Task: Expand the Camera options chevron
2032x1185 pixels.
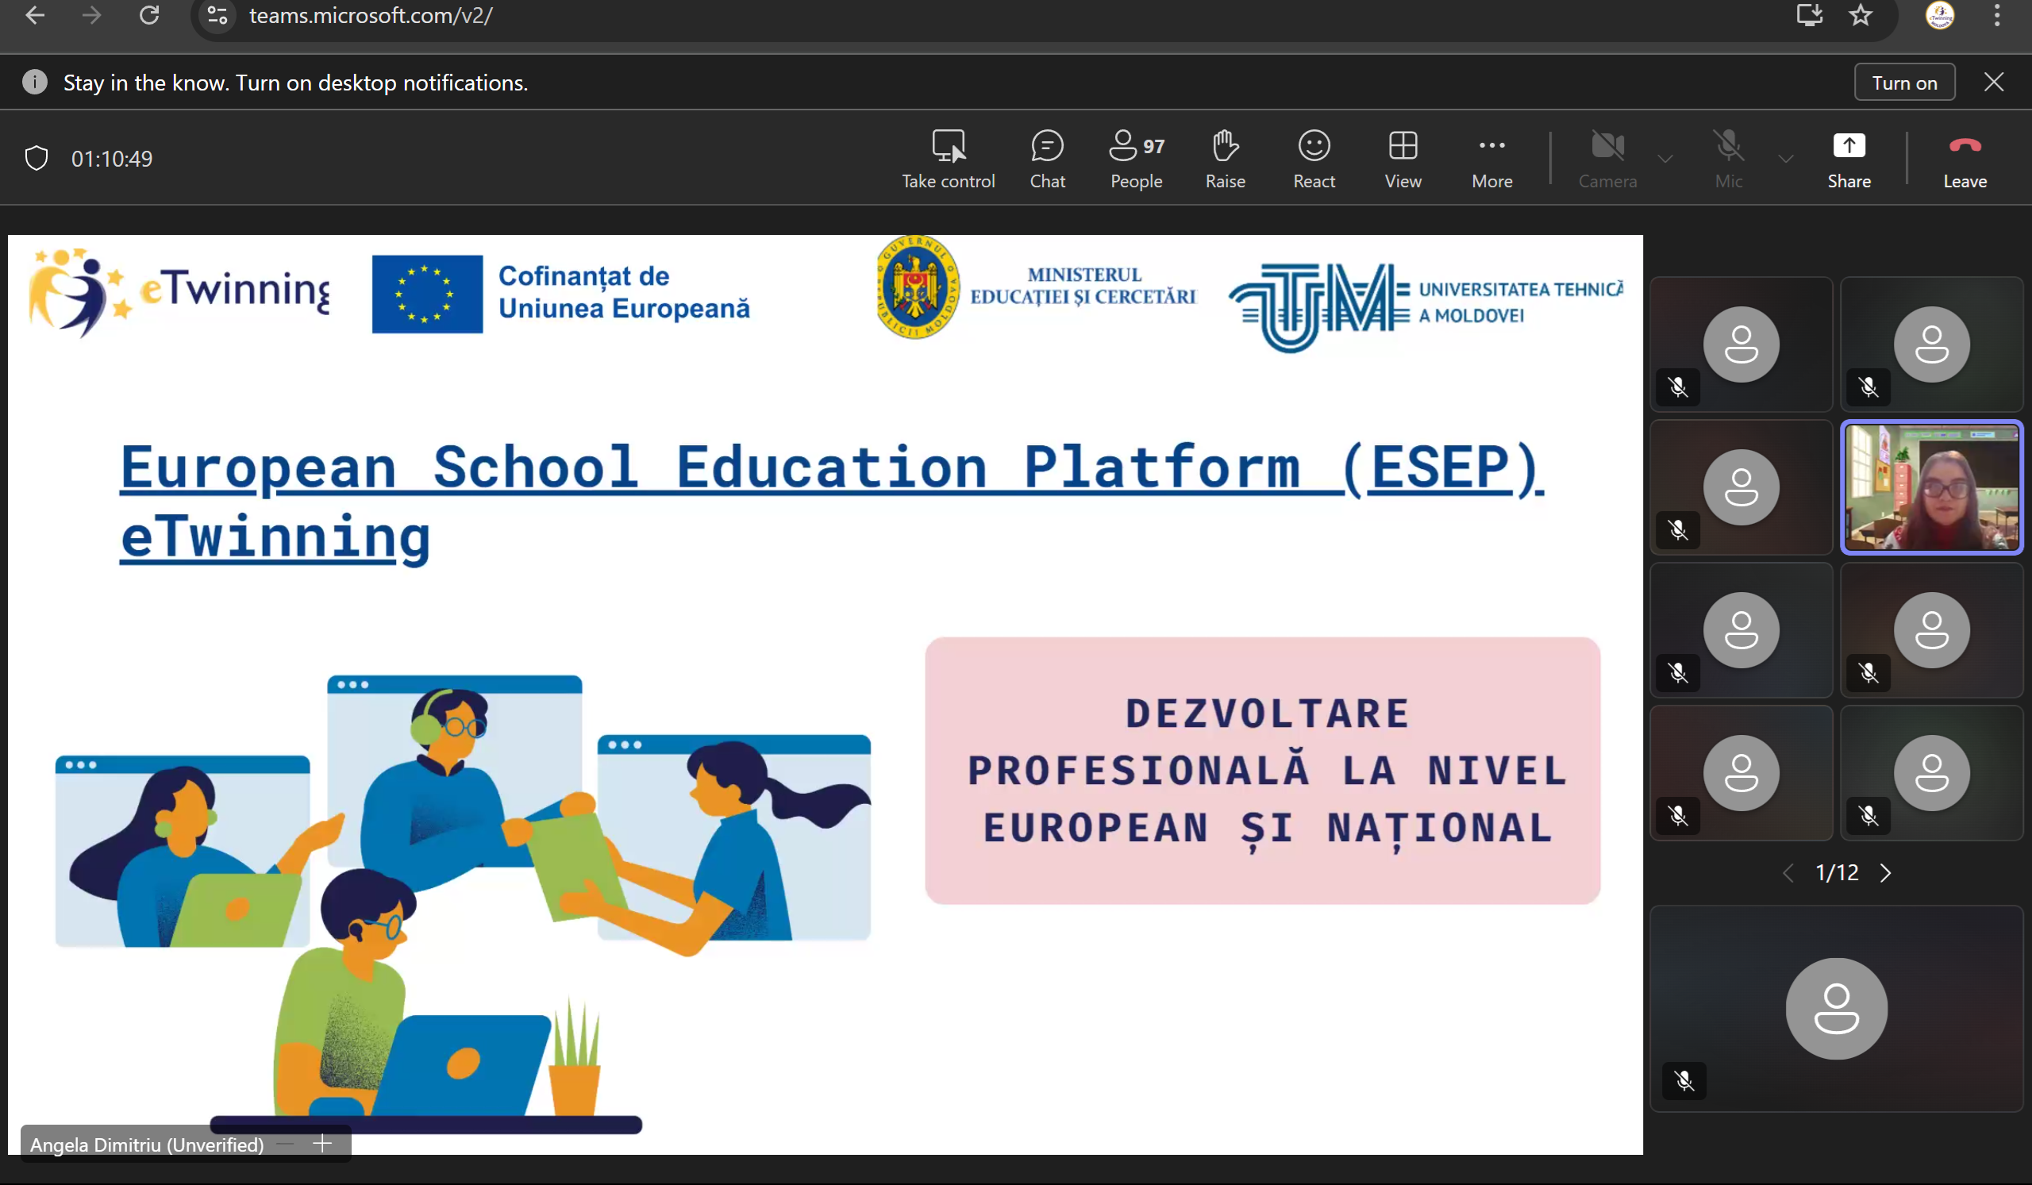Action: (x=1665, y=159)
